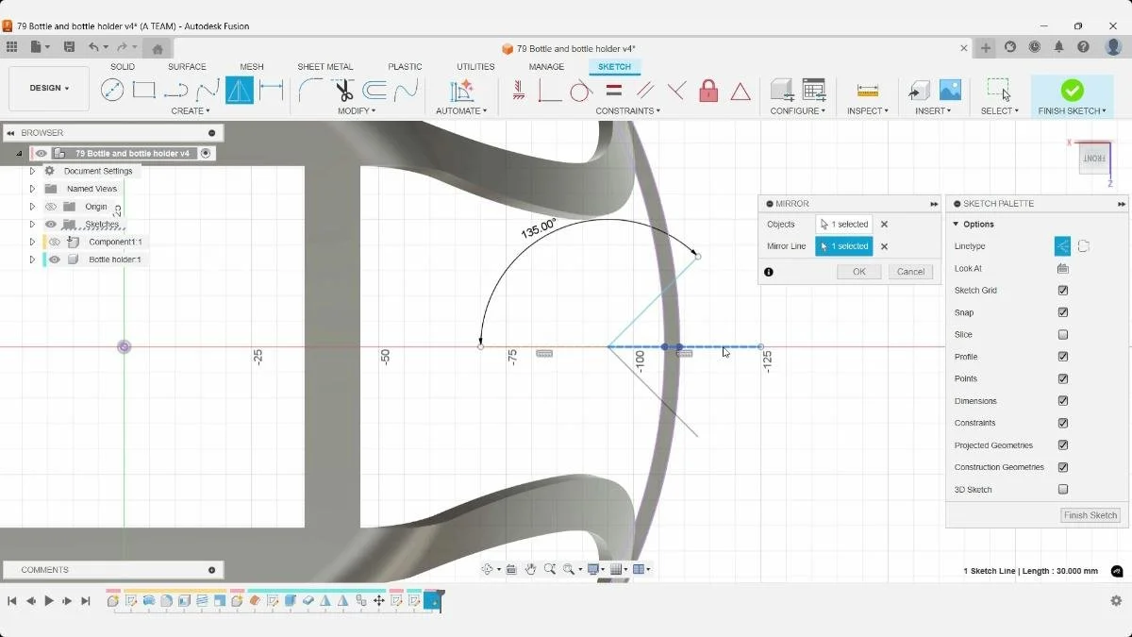Viewport: 1132px width, 637px height.
Task: Select the 2-Point Rectangle tool
Action: (x=144, y=91)
